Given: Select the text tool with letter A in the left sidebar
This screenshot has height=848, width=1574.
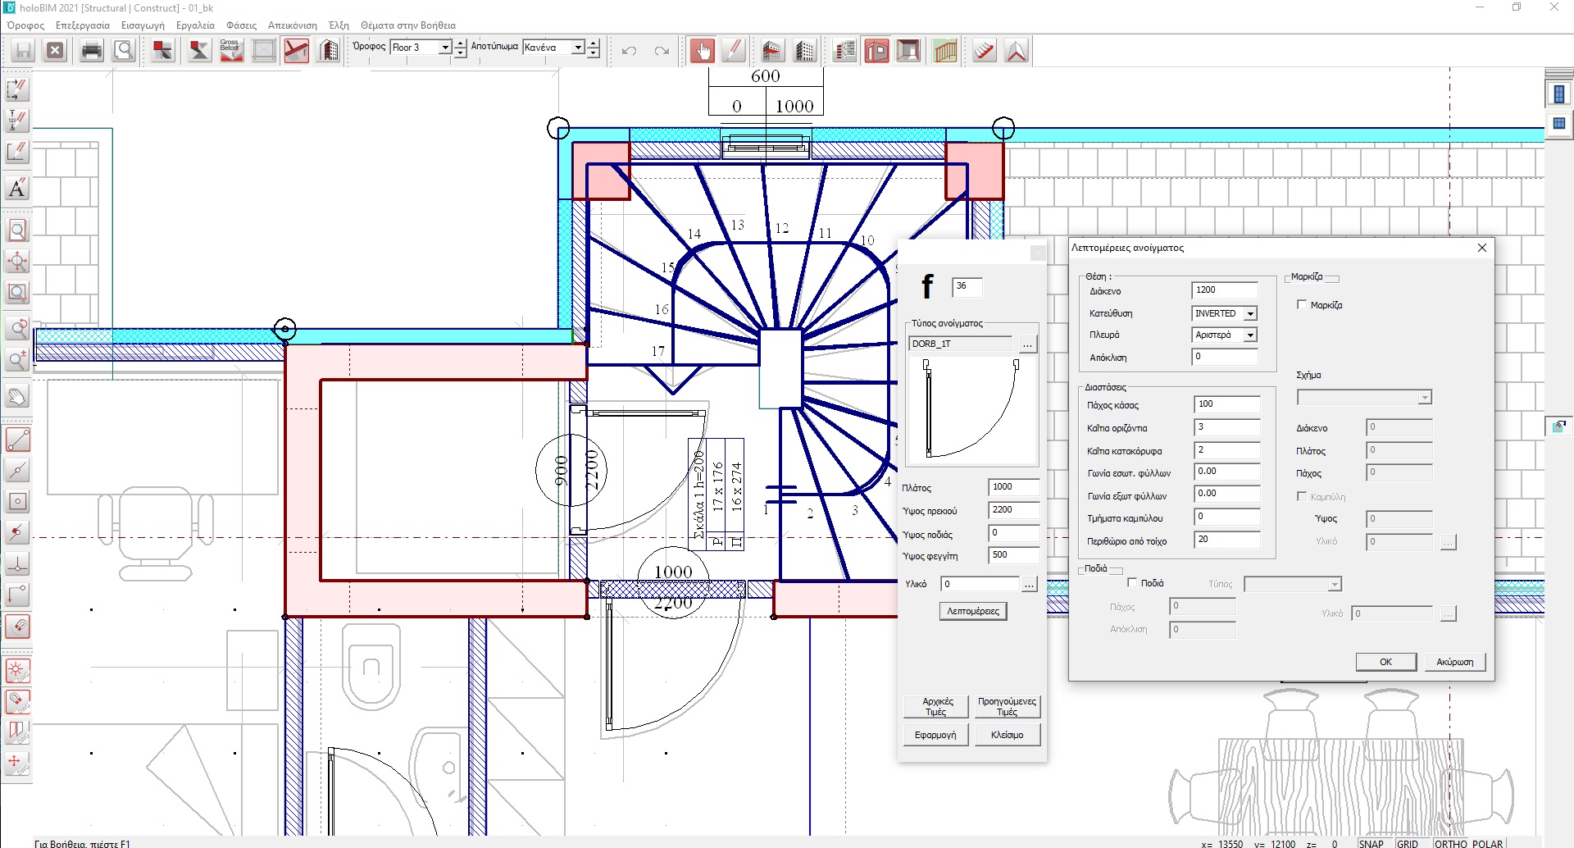Looking at the screenshot, I should [17, 189].
